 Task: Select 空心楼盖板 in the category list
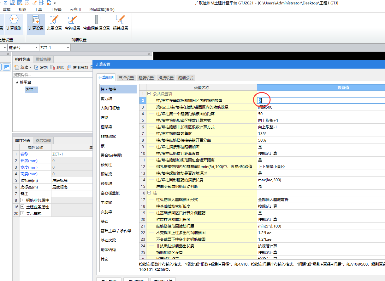pos(118,193)
